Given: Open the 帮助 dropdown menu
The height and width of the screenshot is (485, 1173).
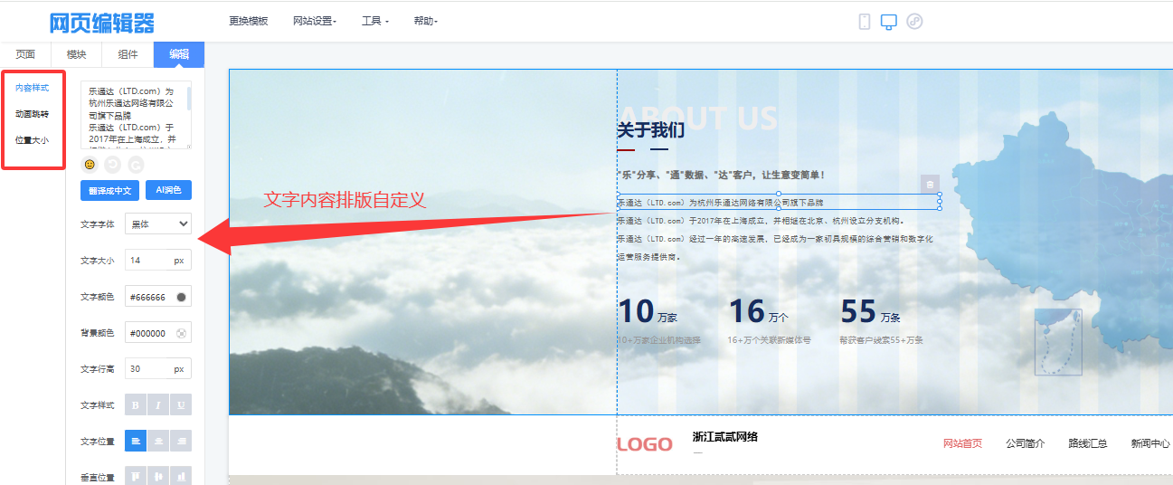Looking at the screenshot, I should pos(425,21).
